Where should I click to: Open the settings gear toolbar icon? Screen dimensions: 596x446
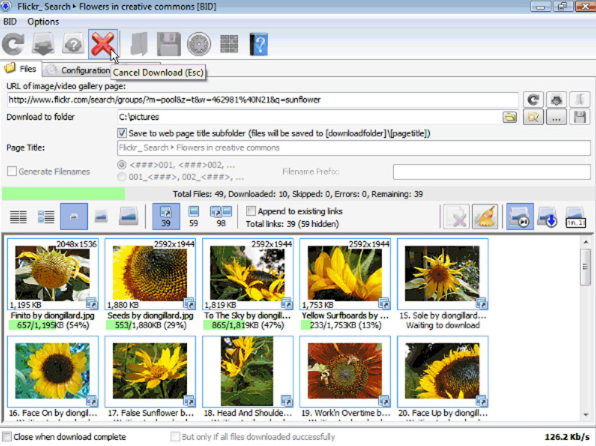pyautogui.click(x=199, y=44)
